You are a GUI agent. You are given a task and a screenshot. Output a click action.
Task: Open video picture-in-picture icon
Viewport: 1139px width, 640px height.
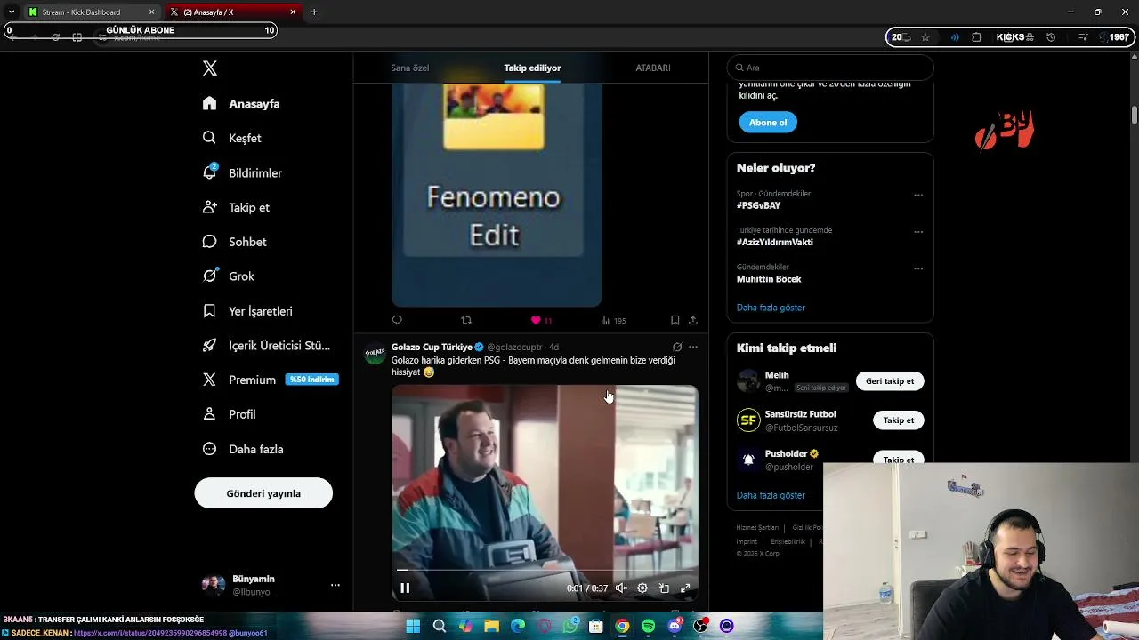(664, 588)
